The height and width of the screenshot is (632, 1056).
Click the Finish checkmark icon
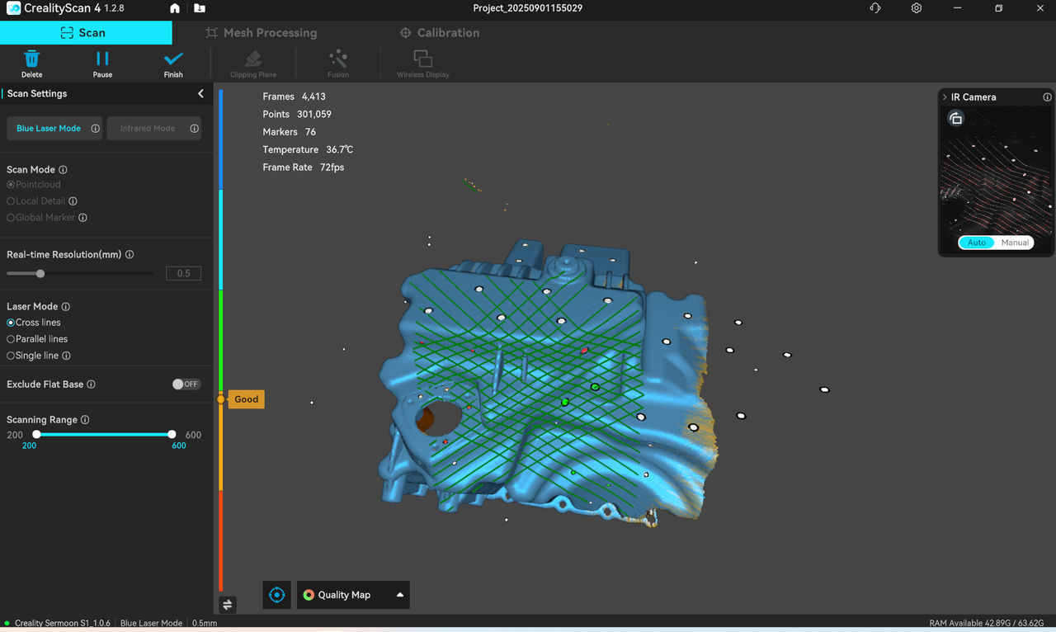(x=173, y=59)
